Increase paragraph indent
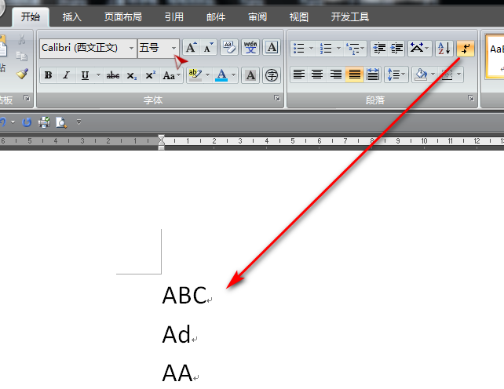 click(x=396, y=48)
